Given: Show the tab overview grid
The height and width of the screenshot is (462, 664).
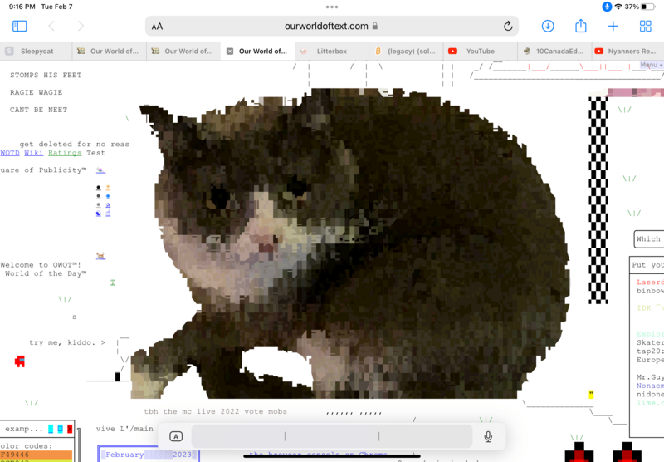Looking at the screenshot, I should click(x=646, y=27).
